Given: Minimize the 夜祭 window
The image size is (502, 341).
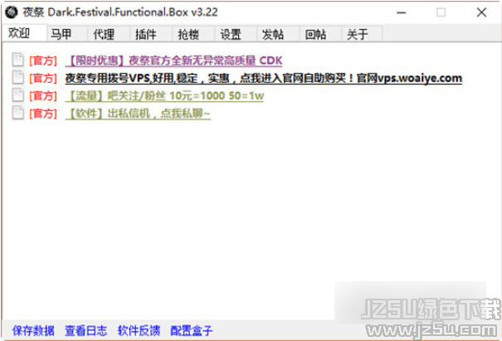Looking at the screenshot, I should click(401, 12).
